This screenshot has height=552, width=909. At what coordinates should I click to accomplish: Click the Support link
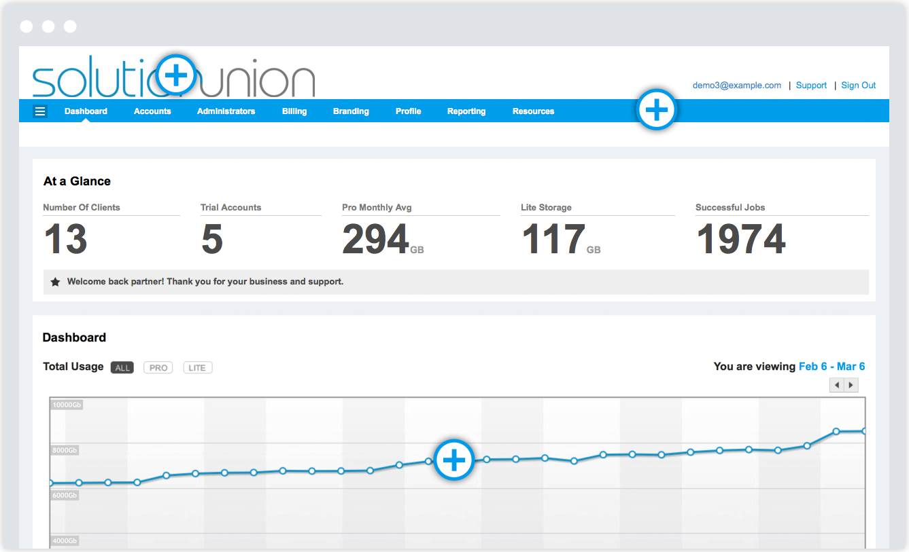(x=811, y=86)
